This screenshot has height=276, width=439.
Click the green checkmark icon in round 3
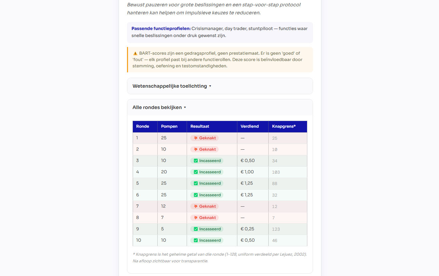pyautogui.click(x=196, y=161)
